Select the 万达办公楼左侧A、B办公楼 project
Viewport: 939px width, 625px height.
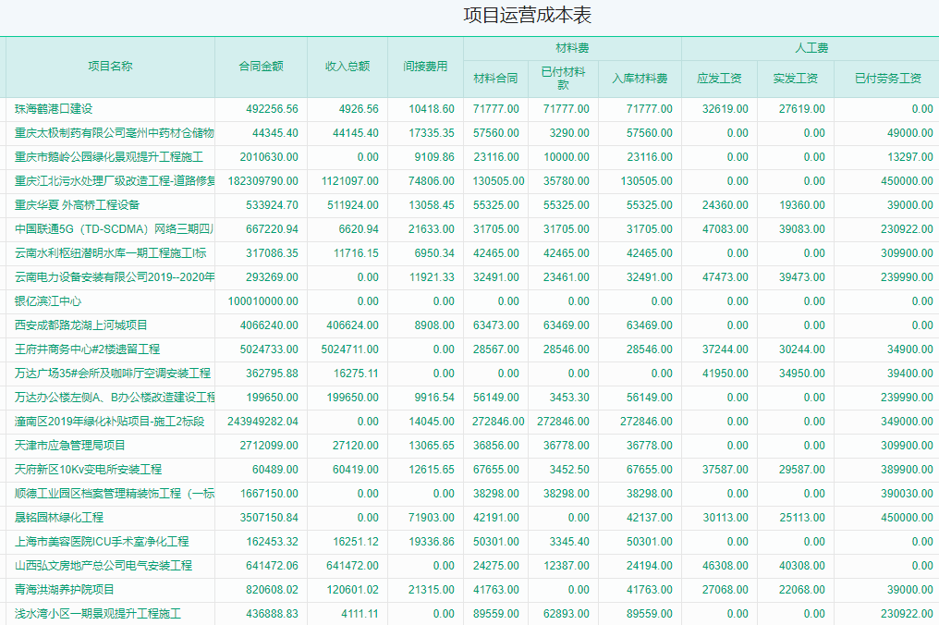click(x=114, y=397)
